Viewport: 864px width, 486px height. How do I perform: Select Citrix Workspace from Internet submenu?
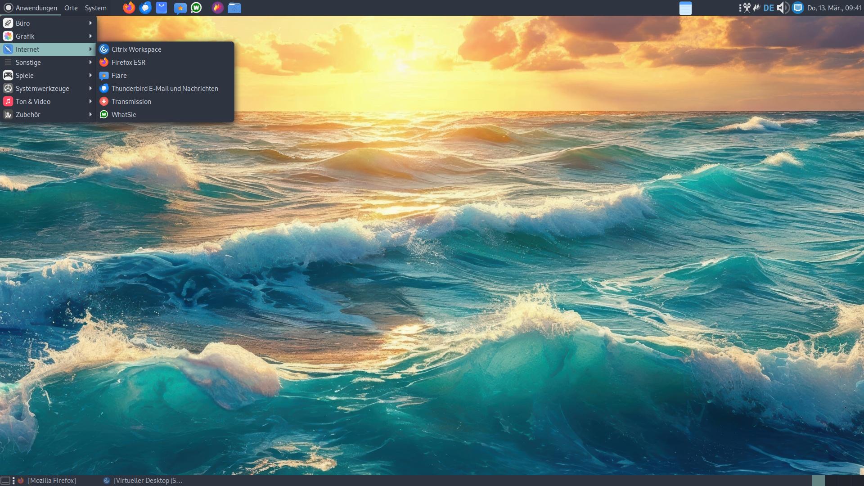pyautogui.click(x=136, y=49)
